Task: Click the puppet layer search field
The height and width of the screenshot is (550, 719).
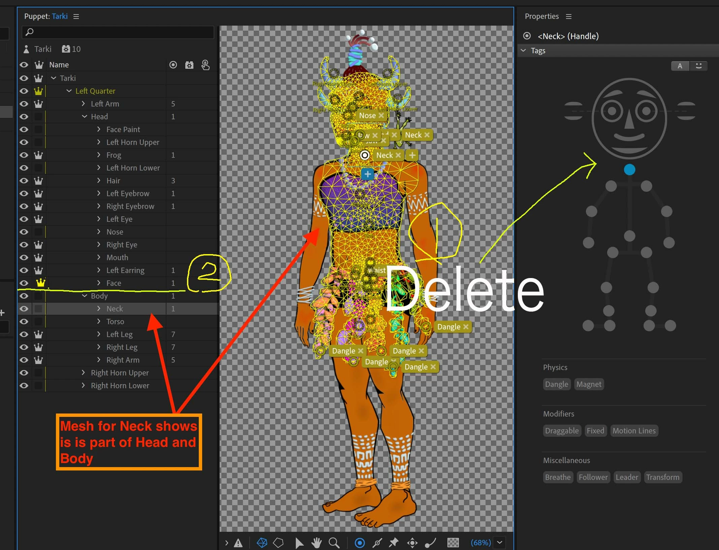Action: 118,32
